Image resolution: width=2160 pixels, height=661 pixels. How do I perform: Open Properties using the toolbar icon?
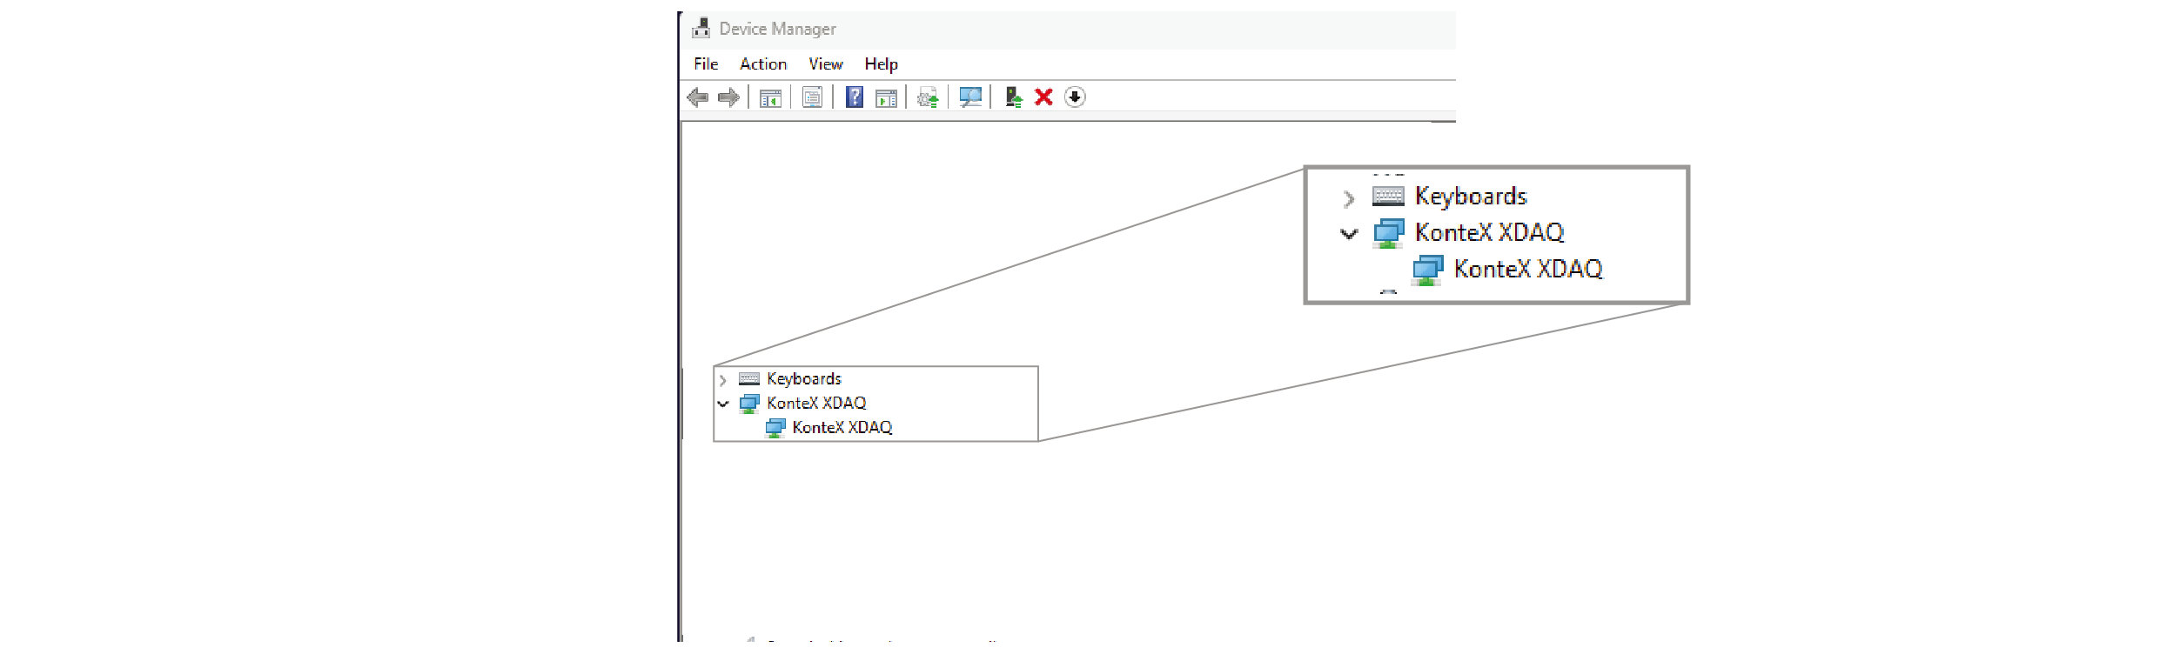coord(812,97)
